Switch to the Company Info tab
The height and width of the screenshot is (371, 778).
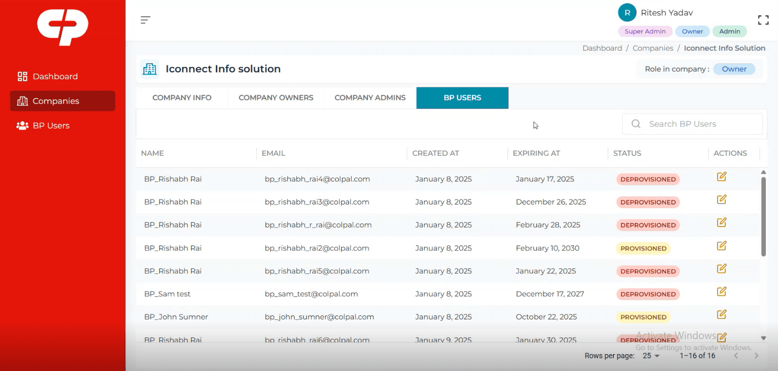coord(182,98)
